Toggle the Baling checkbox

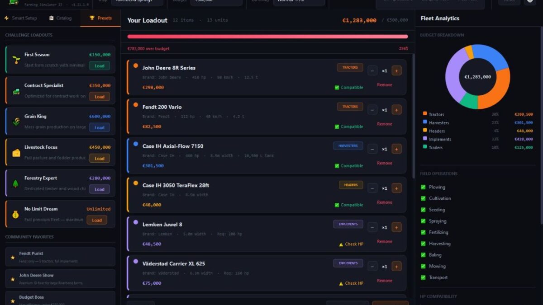click(x=423, y=255)
